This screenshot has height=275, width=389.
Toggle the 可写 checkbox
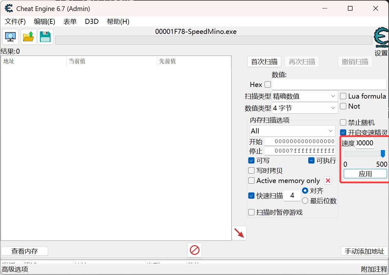pos(251,160)
